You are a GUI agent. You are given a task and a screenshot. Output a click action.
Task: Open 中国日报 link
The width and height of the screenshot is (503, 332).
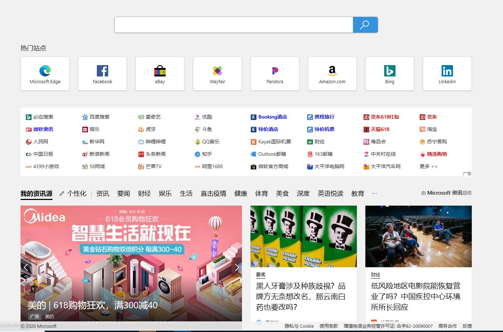[x=39, y=154]
